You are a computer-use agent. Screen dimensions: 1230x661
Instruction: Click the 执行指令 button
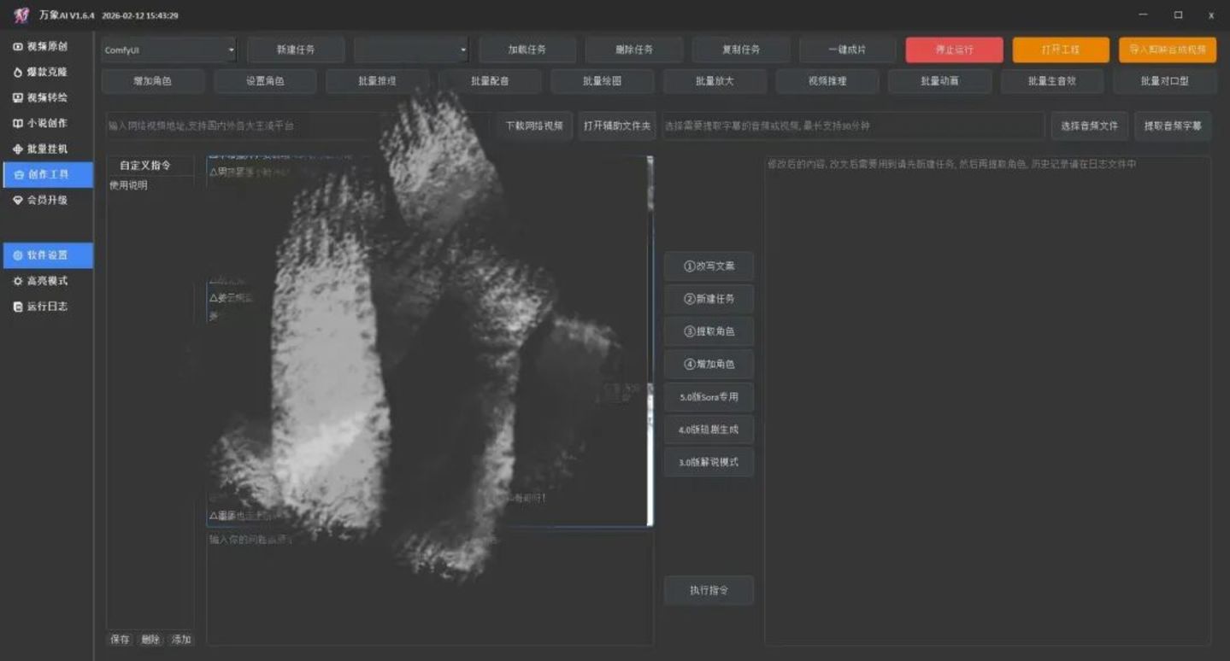point(709,590)
